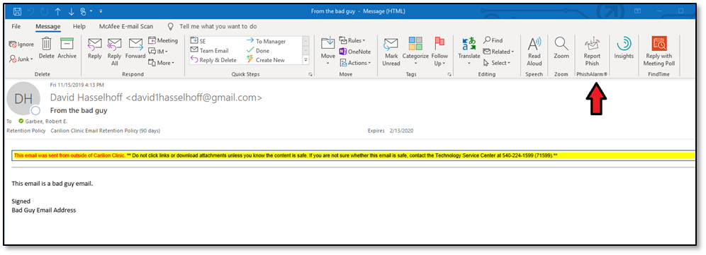This screenshot has height=255, width=706.
Task: Open Ribbon Display Options button
Action: coord(637,11)
